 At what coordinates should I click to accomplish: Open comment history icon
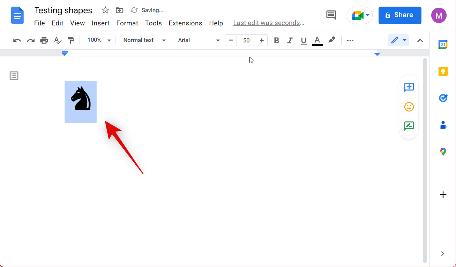coord(331,15)
